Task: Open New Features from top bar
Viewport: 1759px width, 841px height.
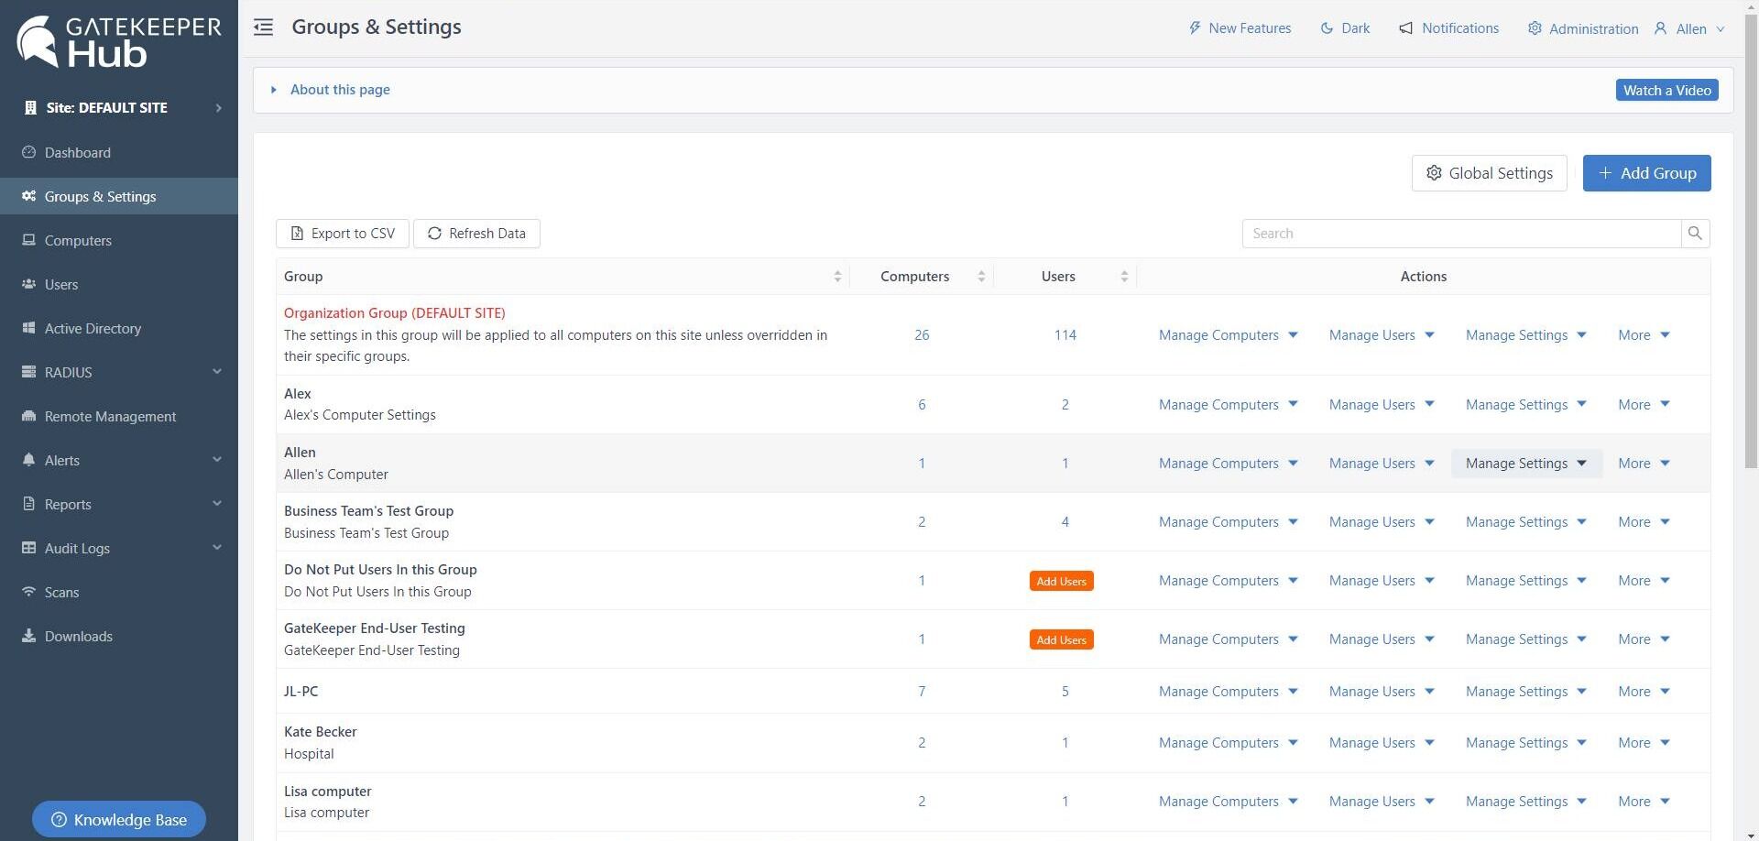Action: tap(1240, 28)
